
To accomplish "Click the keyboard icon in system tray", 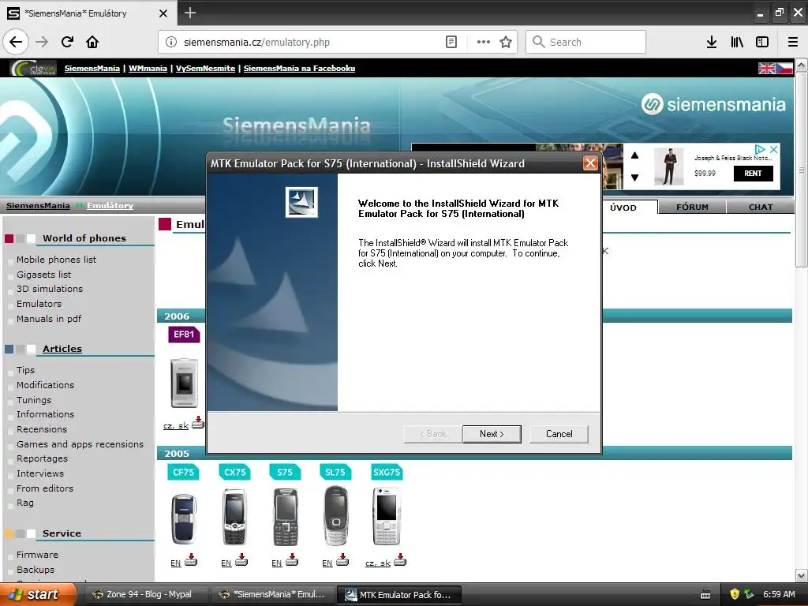I will tap(705, 595).
